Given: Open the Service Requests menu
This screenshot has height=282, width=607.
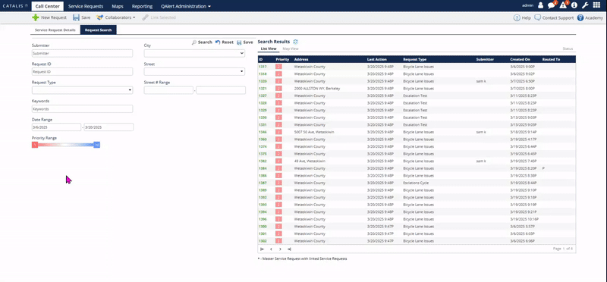Looking at the screenshot, I should (86, 6).
